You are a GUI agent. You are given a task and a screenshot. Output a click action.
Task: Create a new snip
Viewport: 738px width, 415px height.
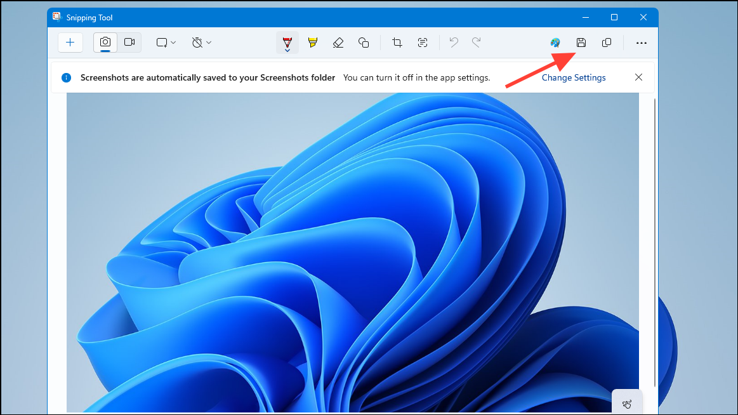click(x=70, y=43)
